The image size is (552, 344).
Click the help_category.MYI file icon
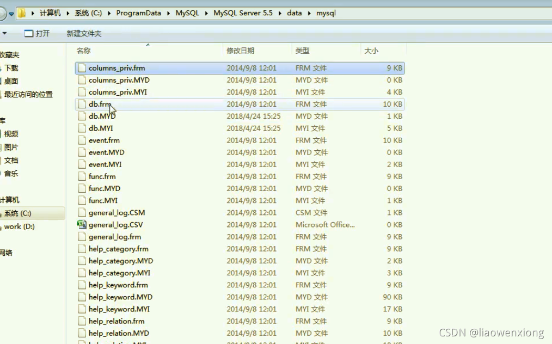(x=82, y=273)
